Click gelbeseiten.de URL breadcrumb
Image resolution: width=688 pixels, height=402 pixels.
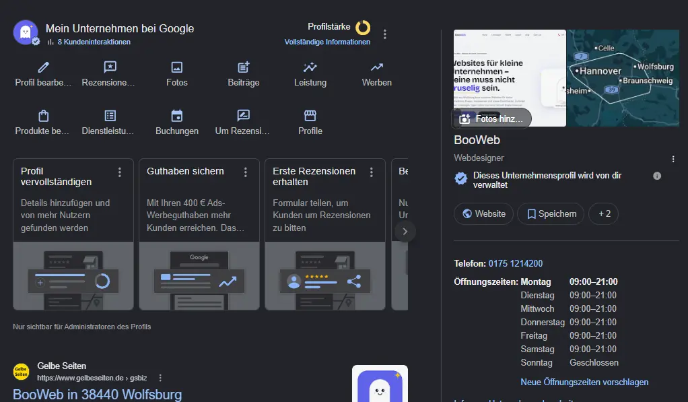[92, 378]
